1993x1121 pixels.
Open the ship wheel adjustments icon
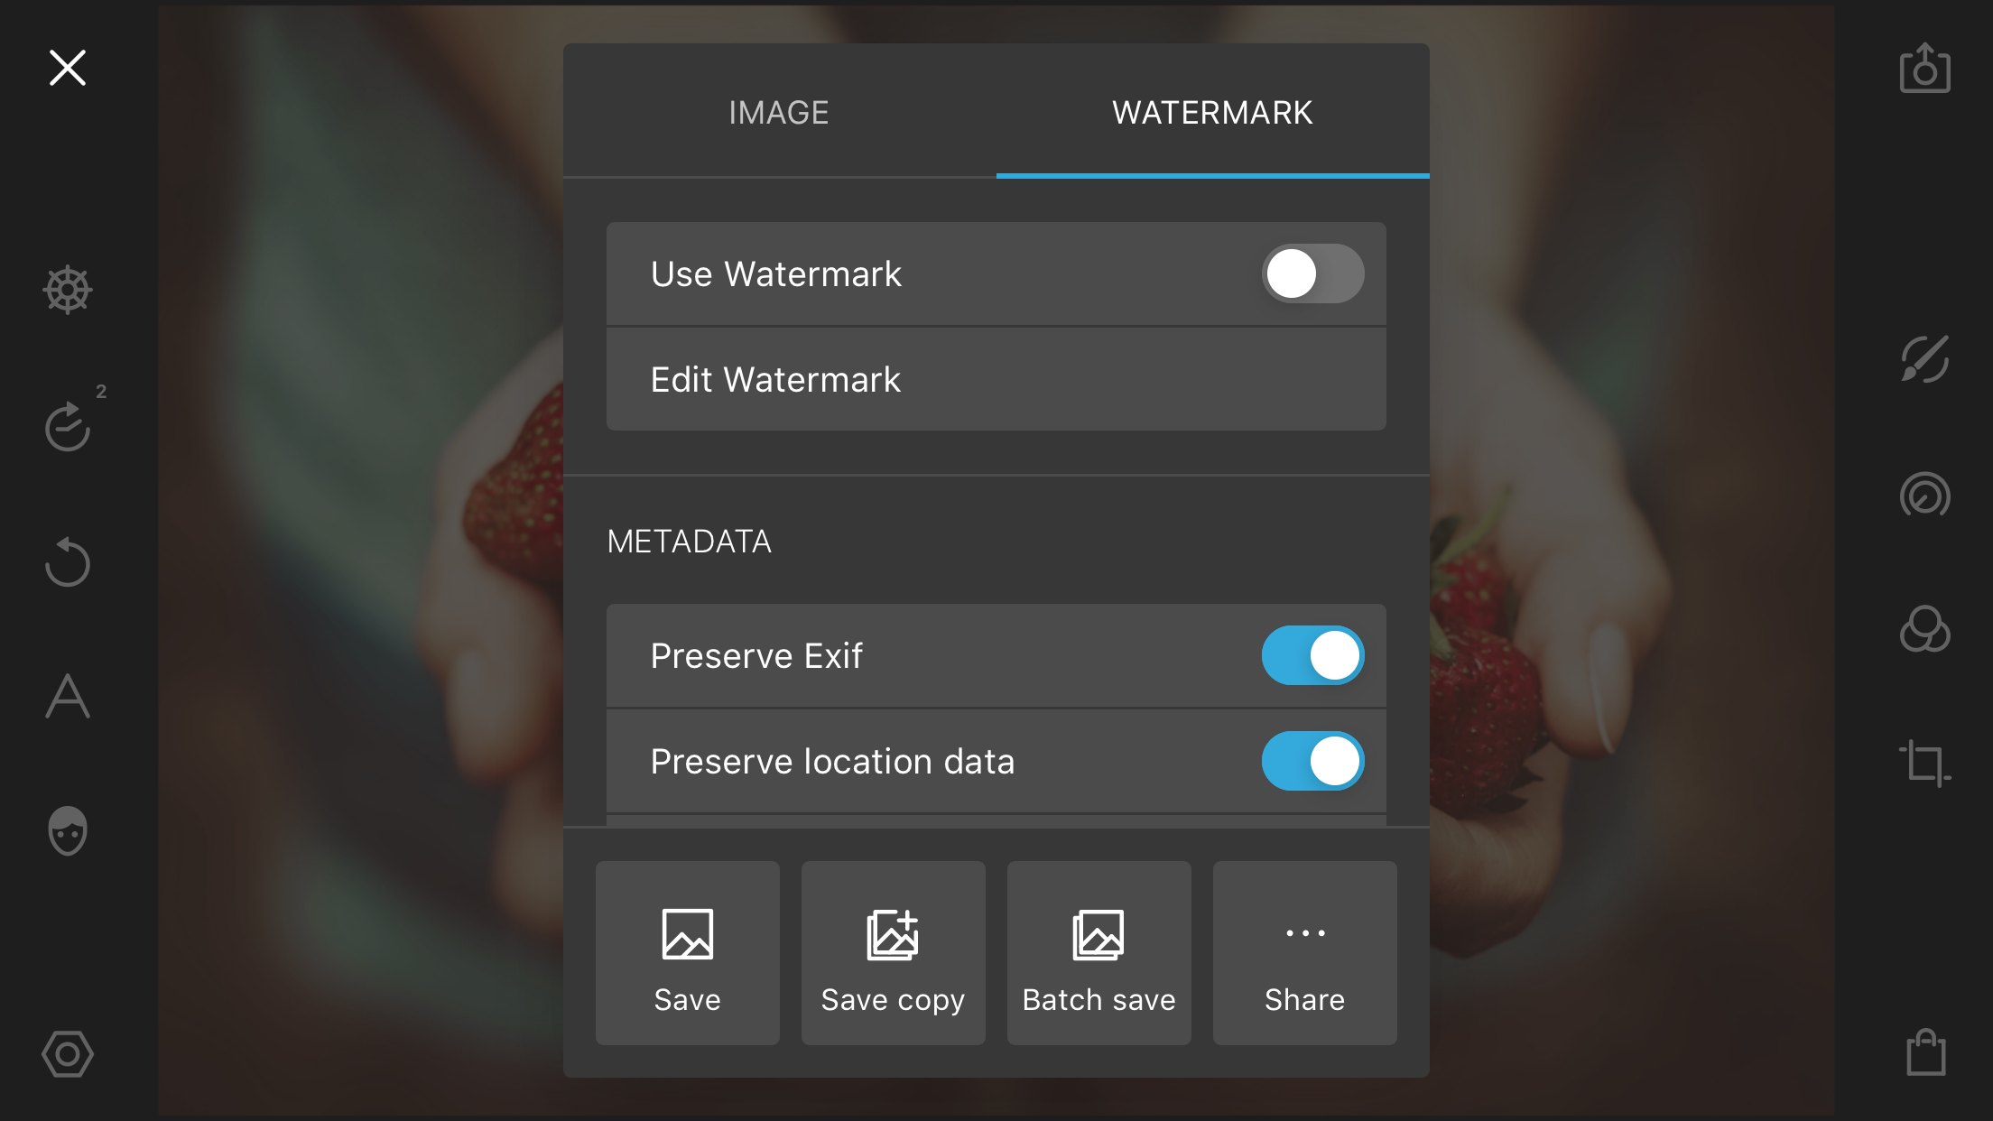coord(68,291)
